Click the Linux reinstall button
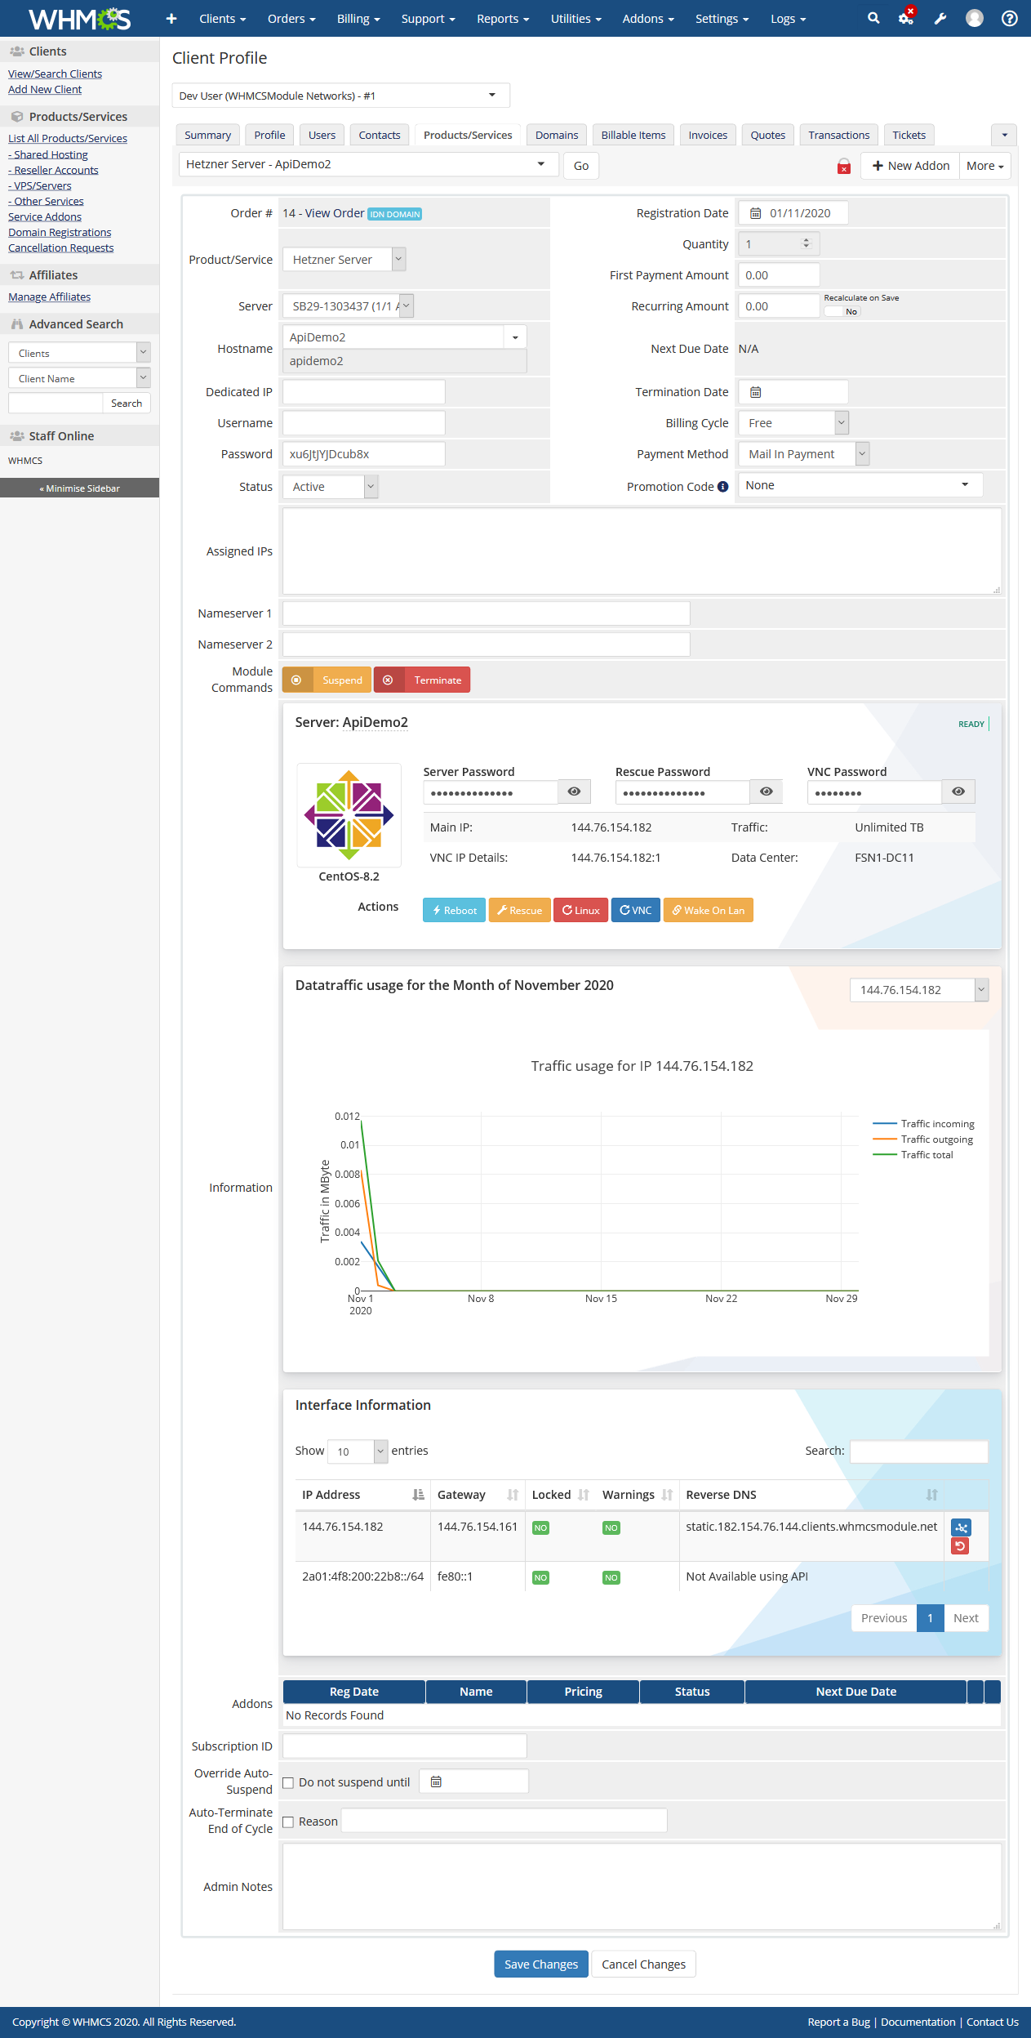Image resolution: width=1031 pixels, height=2038 pixels. 580,910
